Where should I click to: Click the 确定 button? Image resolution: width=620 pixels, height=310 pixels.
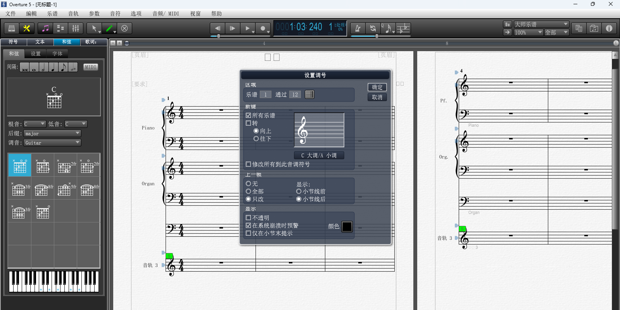(x=377, y=87)
